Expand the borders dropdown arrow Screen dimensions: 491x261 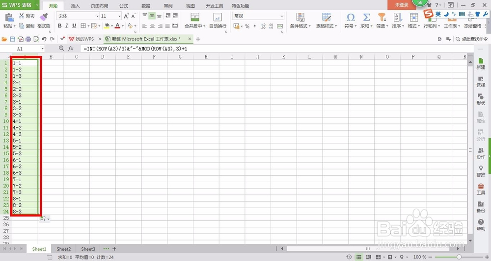click(88, 26)
